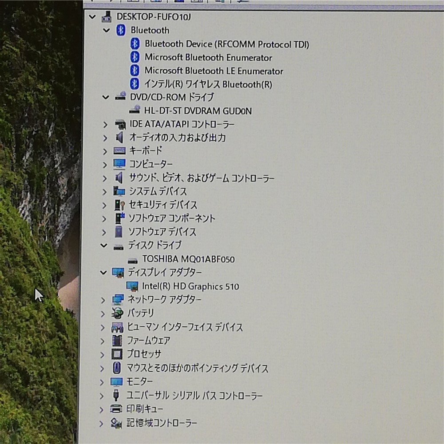
Task: Select Intel(R) HD Graphics 510 device
Action: (x=191, y=286)
